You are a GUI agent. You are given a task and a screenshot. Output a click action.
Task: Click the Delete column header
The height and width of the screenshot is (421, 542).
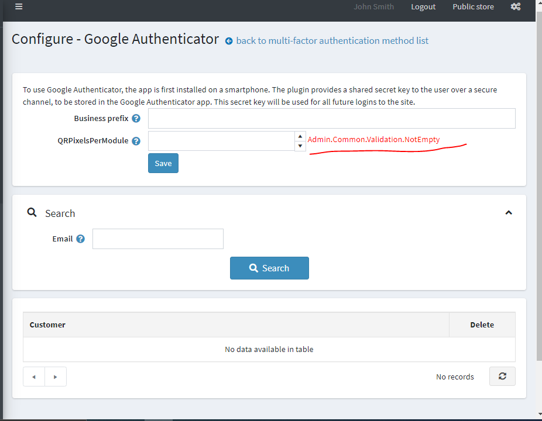tap(482, 325)
